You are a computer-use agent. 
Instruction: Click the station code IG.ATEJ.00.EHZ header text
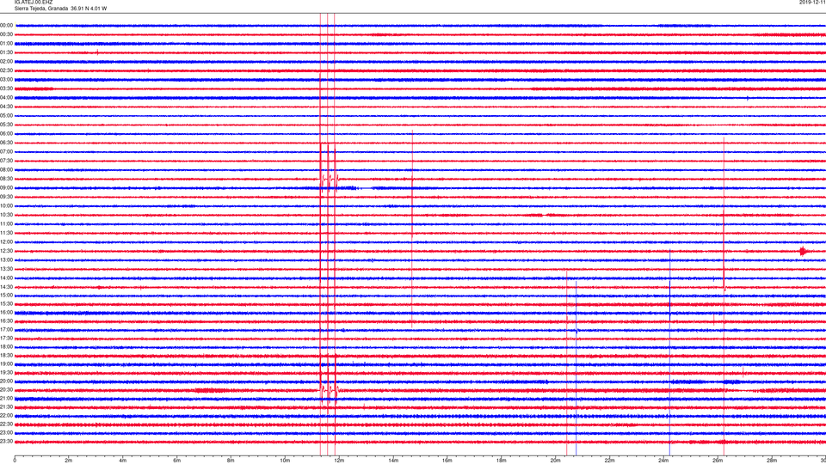coord(34,3)
